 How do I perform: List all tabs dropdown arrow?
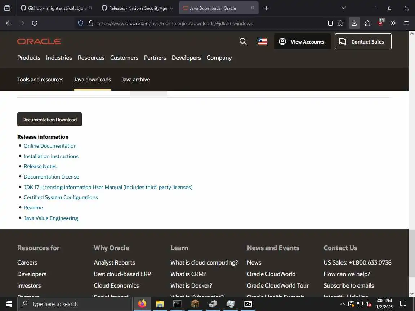[344, 8]
